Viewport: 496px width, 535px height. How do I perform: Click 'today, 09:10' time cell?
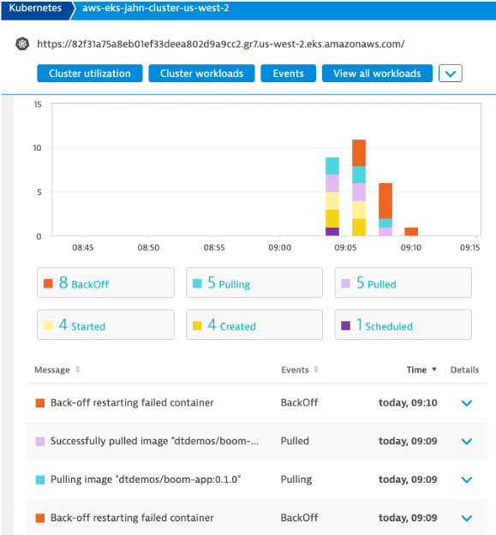[408, 403]
